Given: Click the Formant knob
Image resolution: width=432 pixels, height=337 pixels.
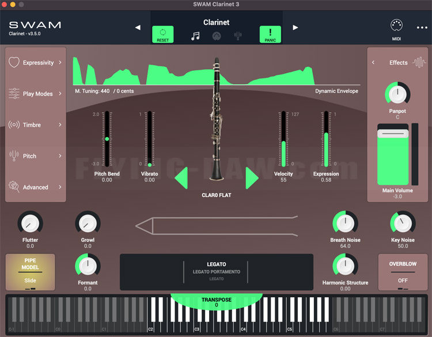Looking at the screenshot, I should coord(88,266).
